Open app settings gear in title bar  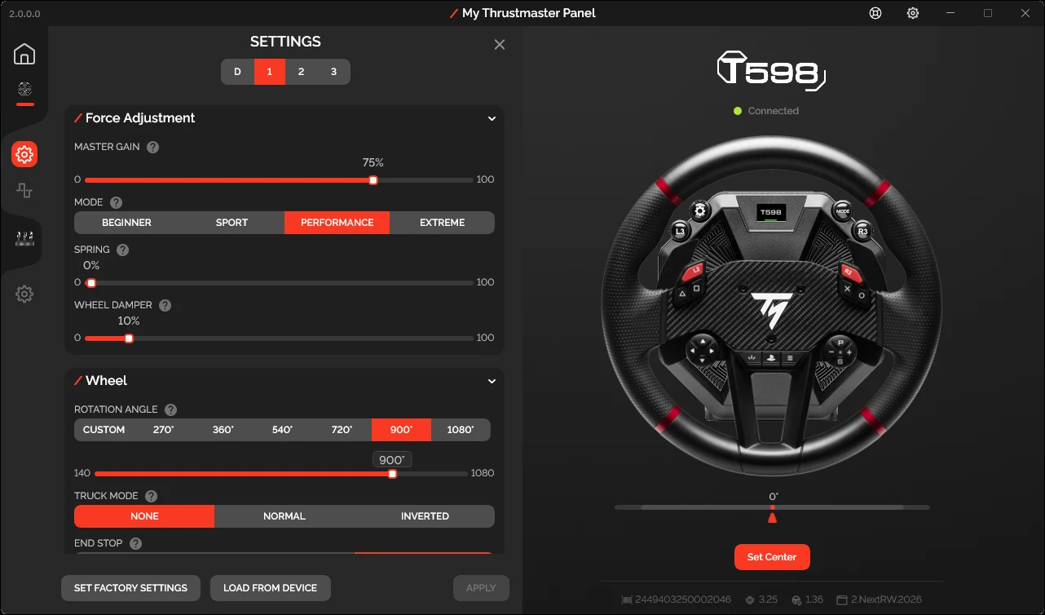pyautogui.click(x=913, y=13)
